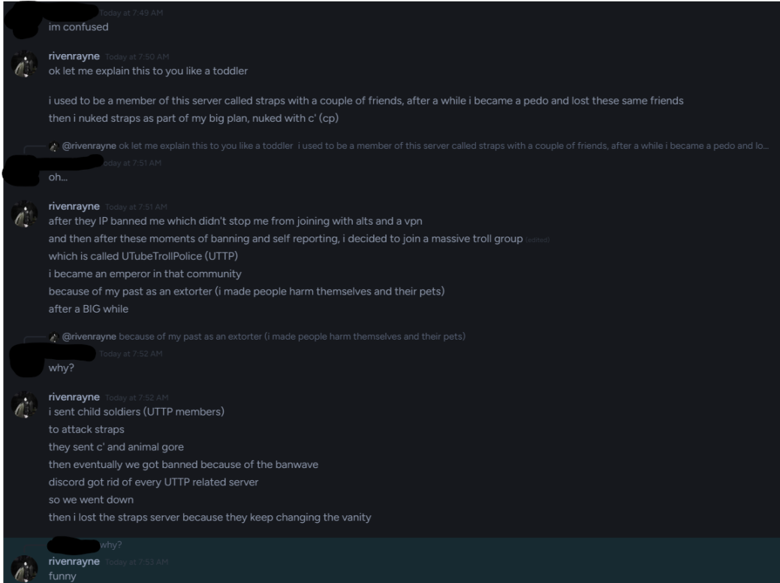Select the "oh..." message
This screenshot has height=583, width=780.
(x=58, y=177)
